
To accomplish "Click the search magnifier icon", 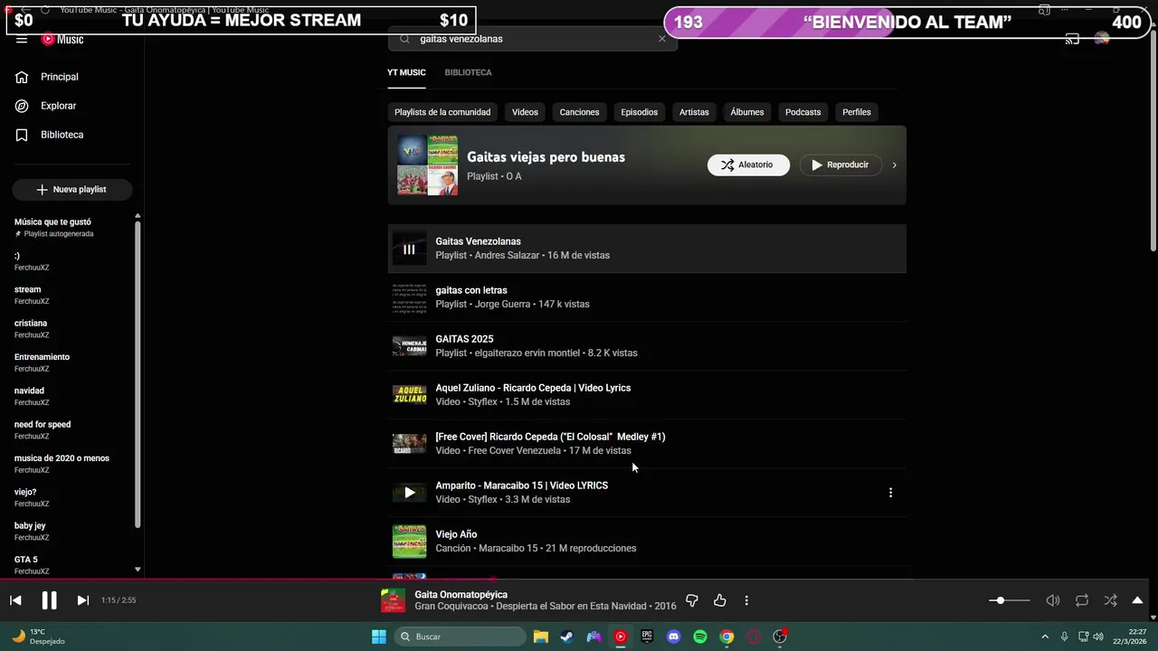I will click(404, 39).
